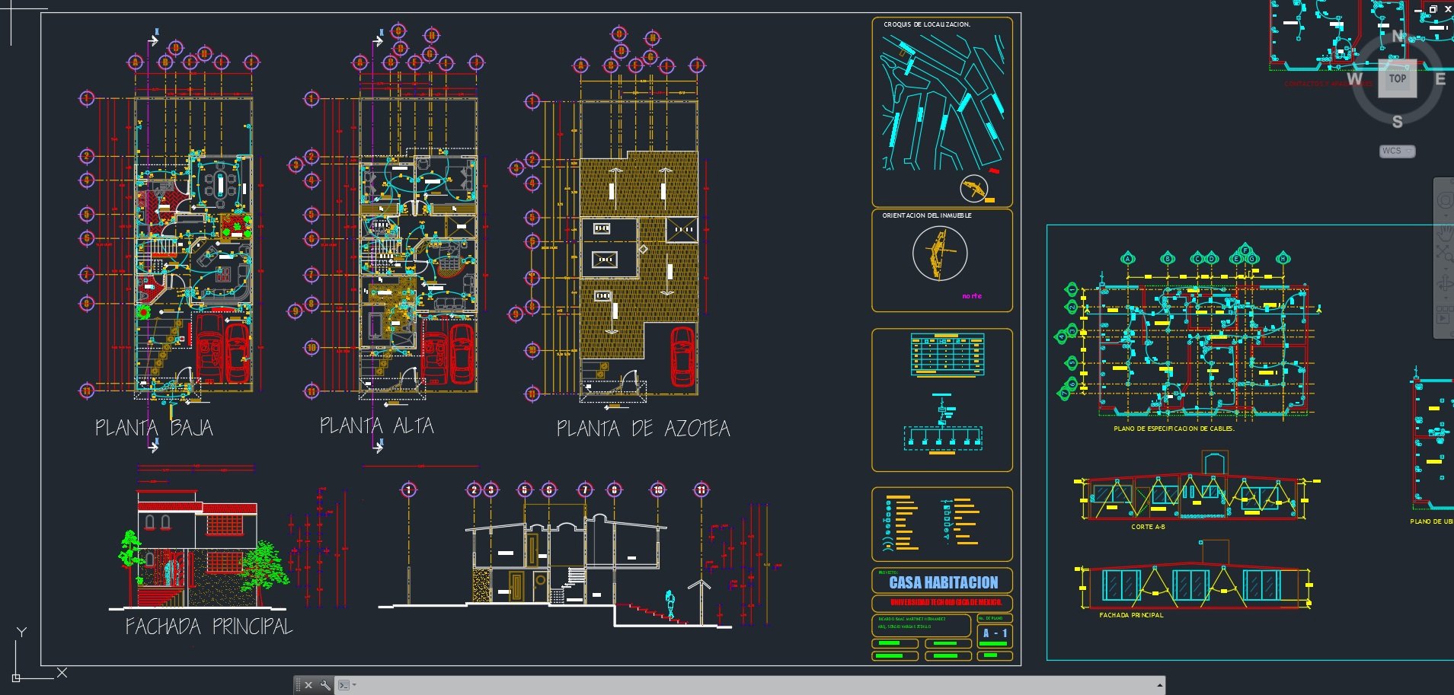Click the S direction on the ViewCube compass
This screenshot has width=1454, height=695.
1397,120
